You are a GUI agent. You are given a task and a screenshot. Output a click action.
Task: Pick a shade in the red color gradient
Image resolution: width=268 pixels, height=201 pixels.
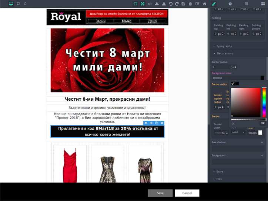pos(246,103)
